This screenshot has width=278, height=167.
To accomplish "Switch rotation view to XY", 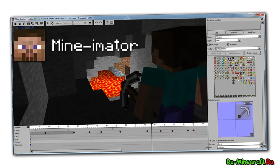I will [x=244, y=104].
